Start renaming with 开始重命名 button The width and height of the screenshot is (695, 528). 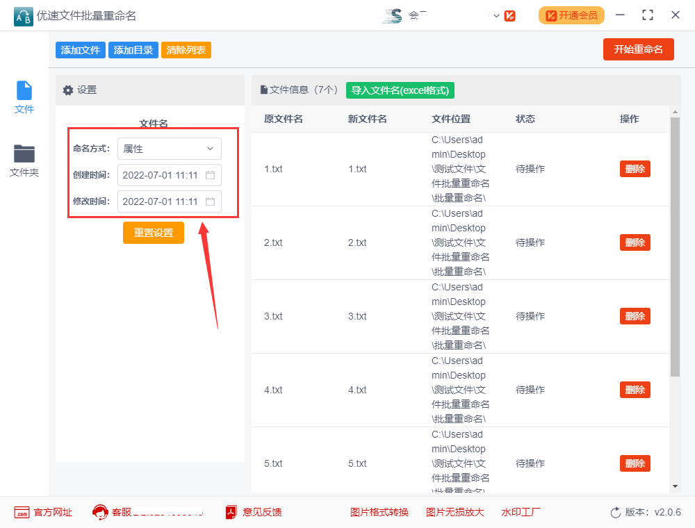pyautogui.click(x=638, y=49)
